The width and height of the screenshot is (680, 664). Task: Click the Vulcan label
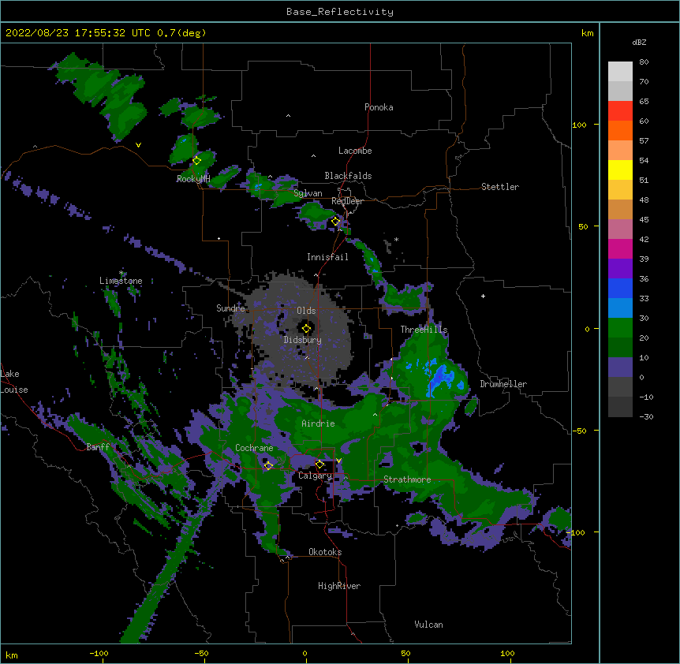(x=428, y=625)
